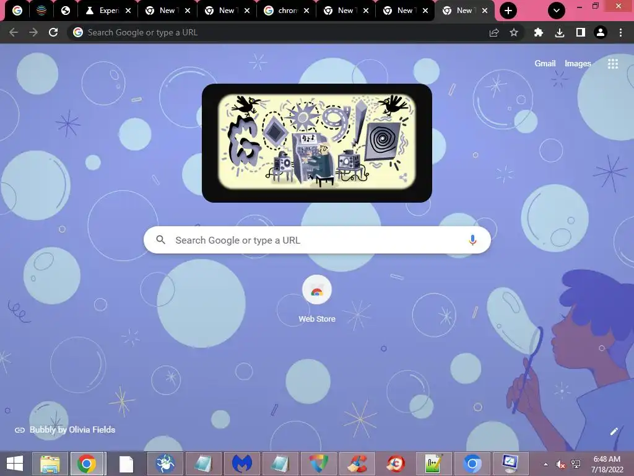This screenshot has width=634, height=476.
Task: Click the forward navigation arrow
Action: [33, 32]
